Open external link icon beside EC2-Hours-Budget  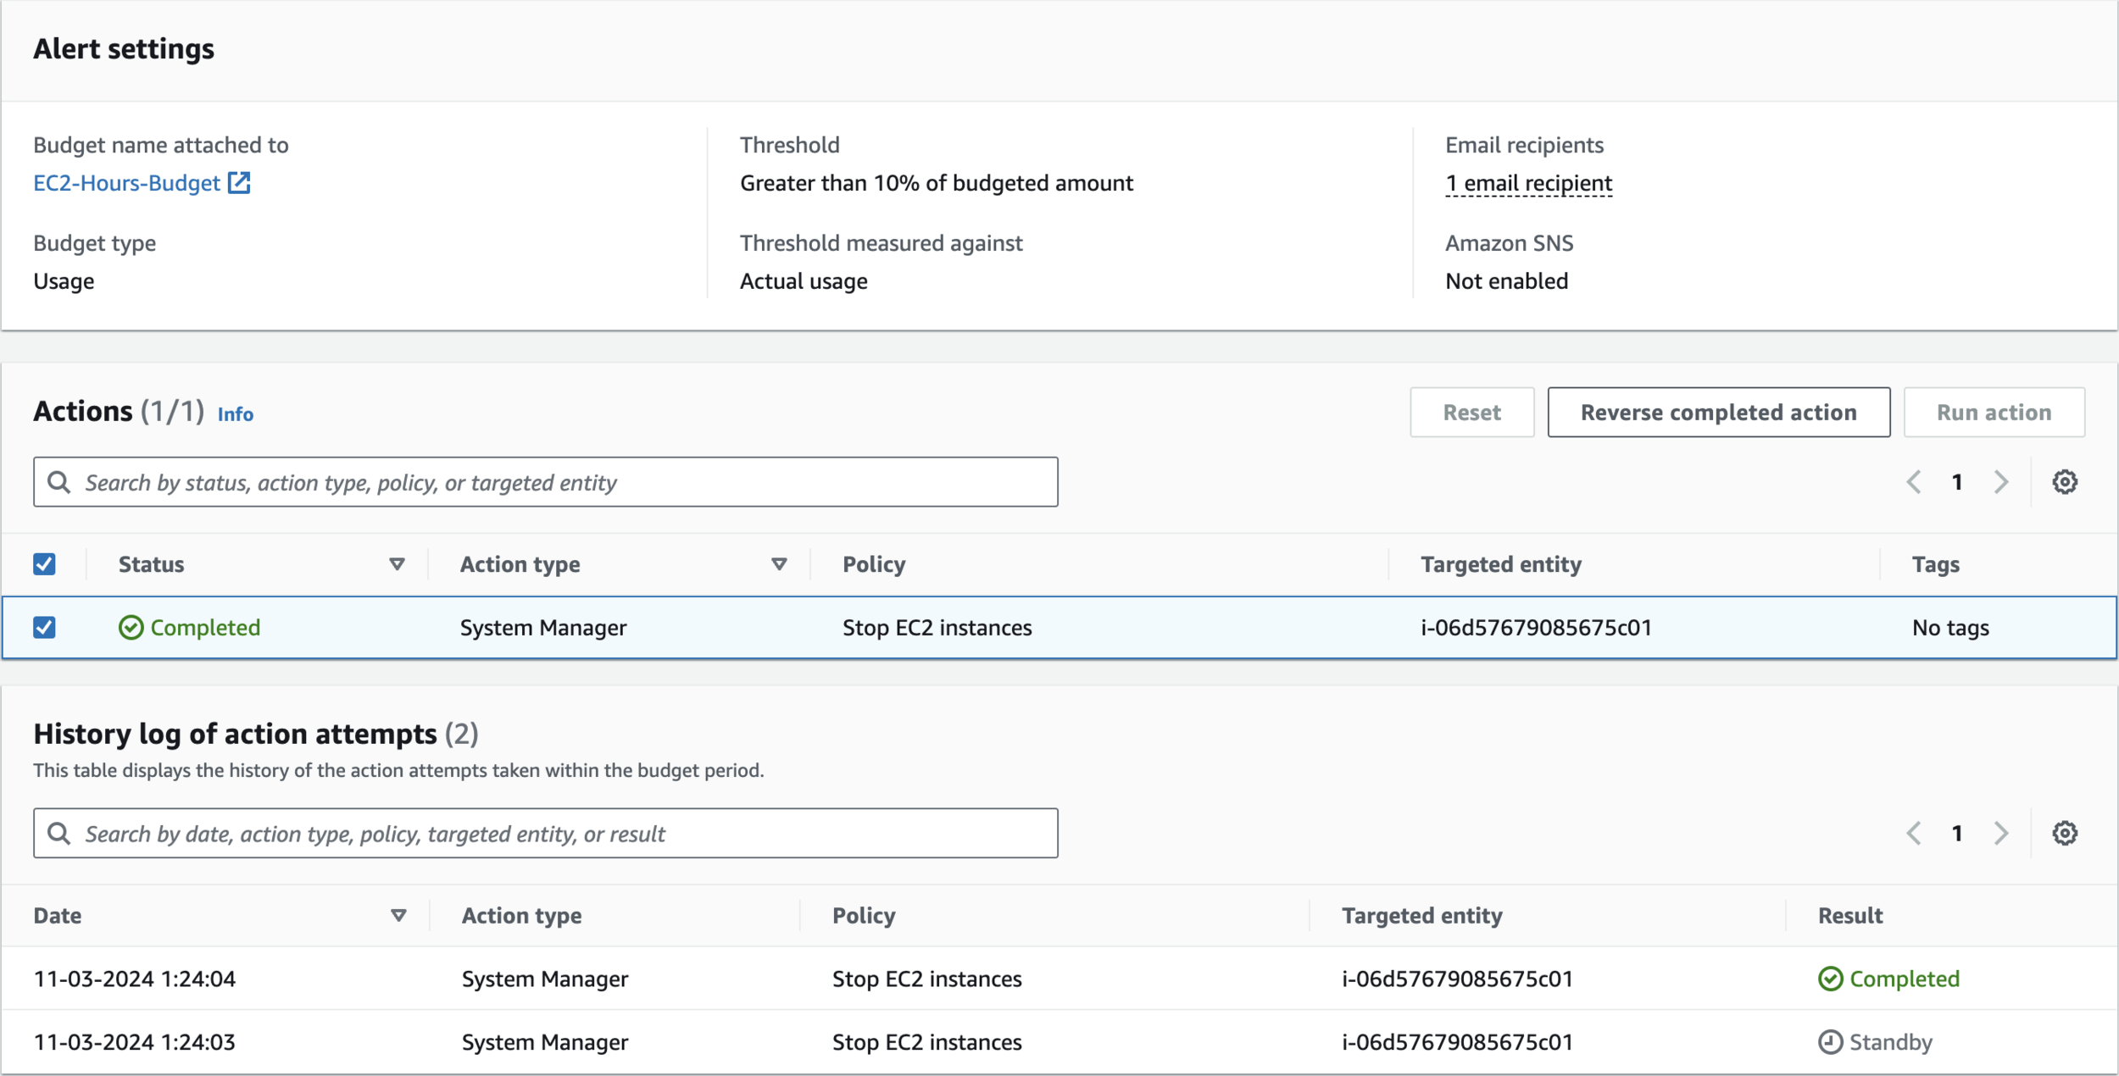coord(239,183)
